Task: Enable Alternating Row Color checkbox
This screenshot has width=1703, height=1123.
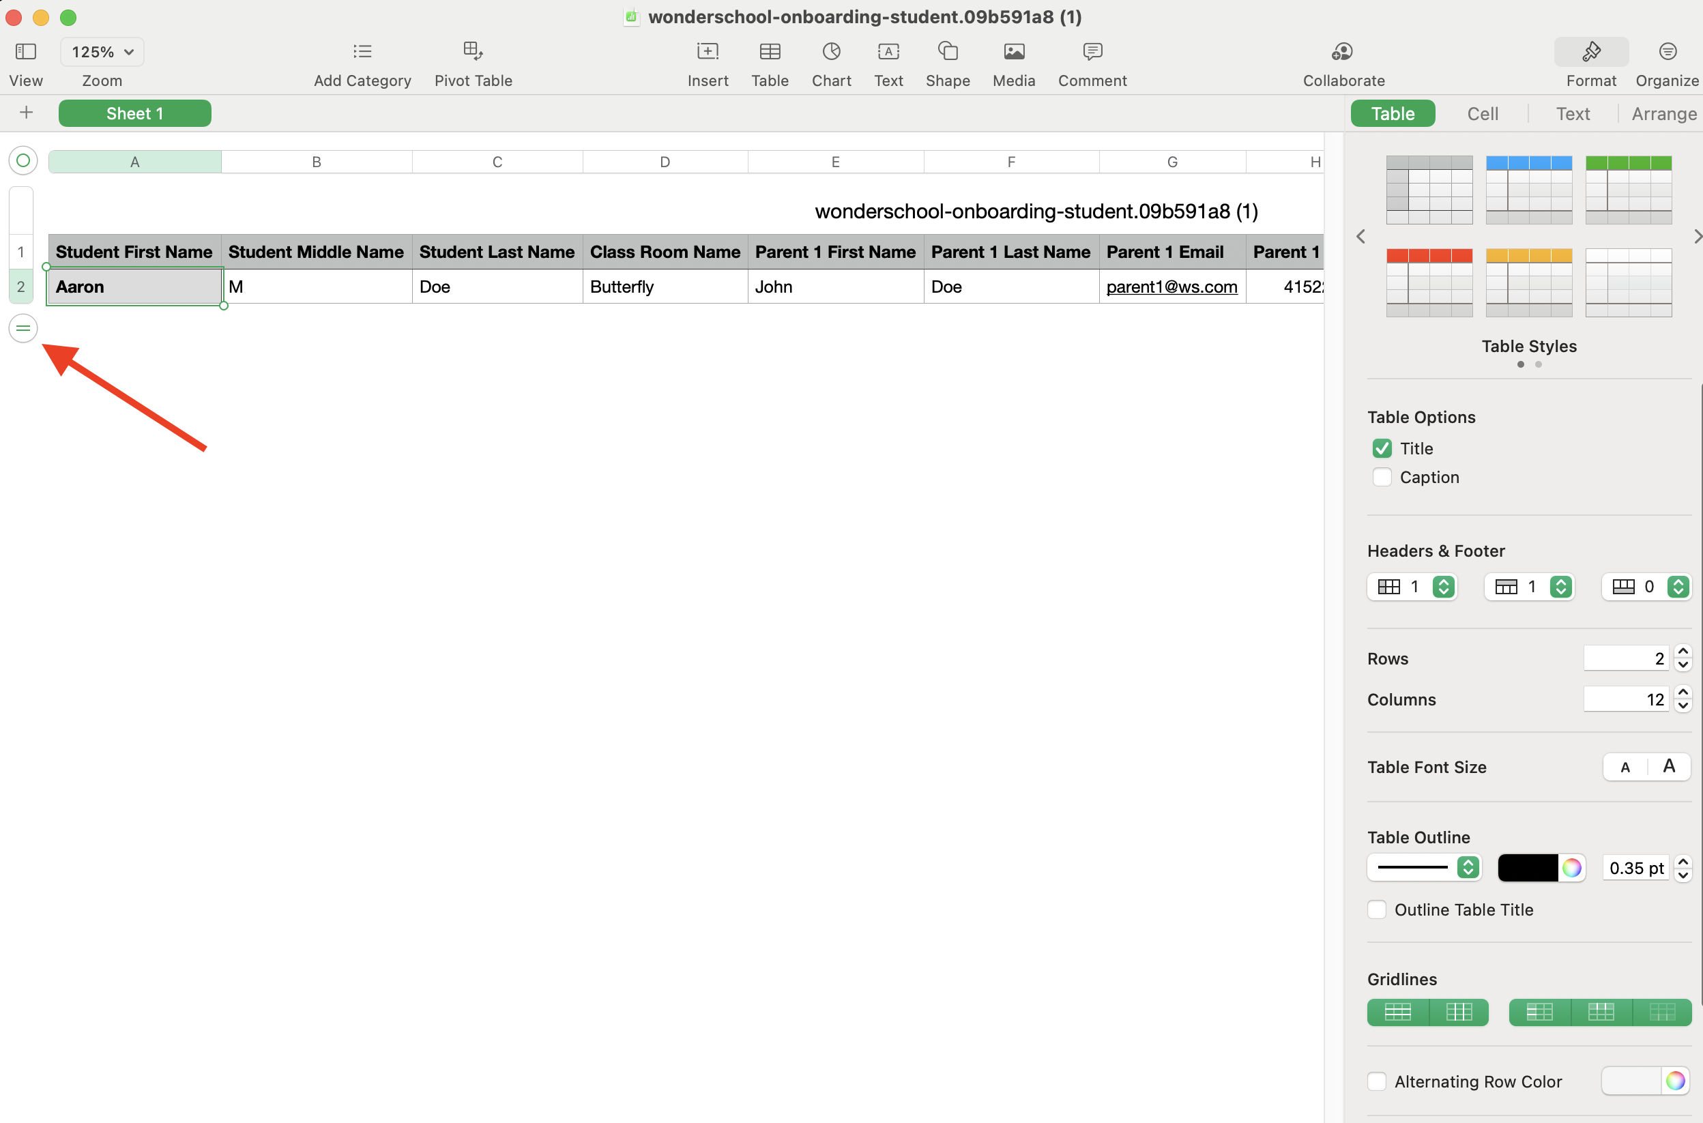Action: (1376, 1081)
